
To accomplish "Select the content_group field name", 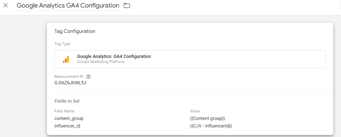I will pyautogui.click(x=69, y=118).
